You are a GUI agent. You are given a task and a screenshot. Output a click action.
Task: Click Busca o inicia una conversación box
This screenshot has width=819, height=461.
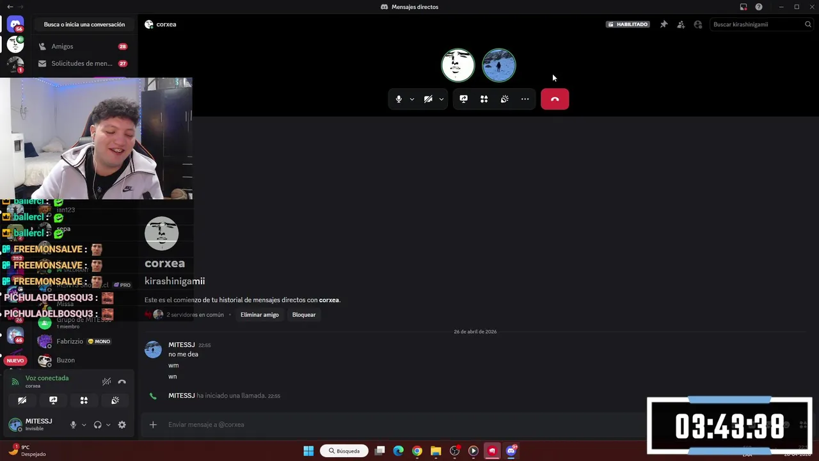84,24
